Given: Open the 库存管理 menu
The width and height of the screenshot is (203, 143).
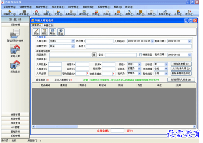Looking at the screenshot, I should point(42,7).
